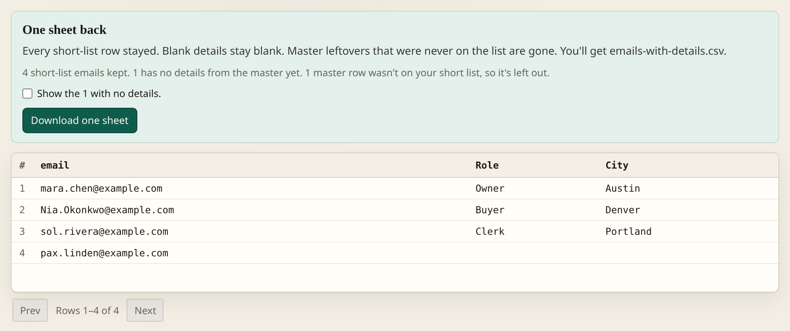
Task: Click the Austin city cell
Action: point(623,188)
